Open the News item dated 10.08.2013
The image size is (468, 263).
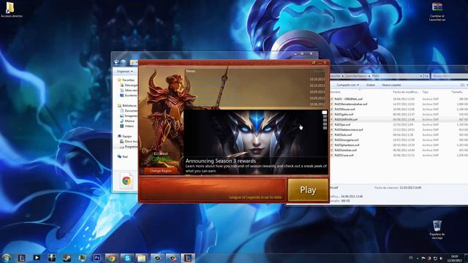255,104
